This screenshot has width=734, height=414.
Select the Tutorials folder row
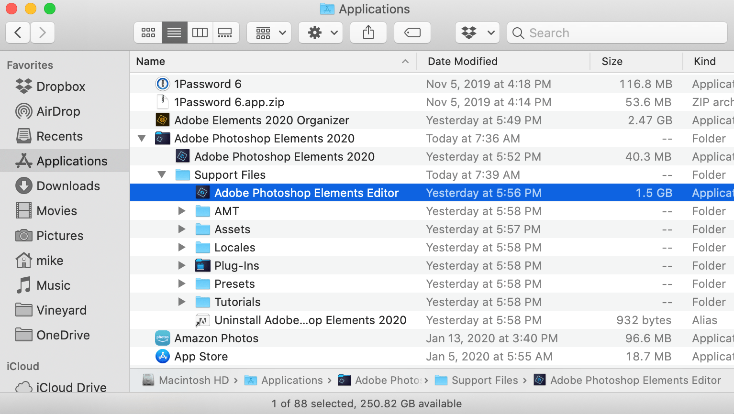432,302
